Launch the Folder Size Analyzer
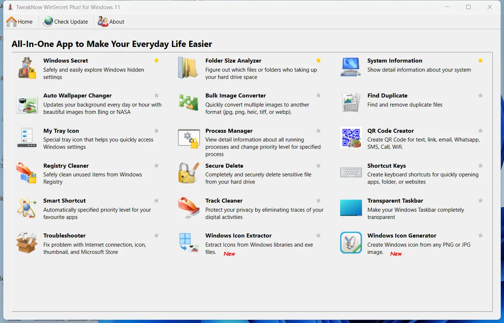The width and height of the screenshot is (504, 323). tap(234, 60)
